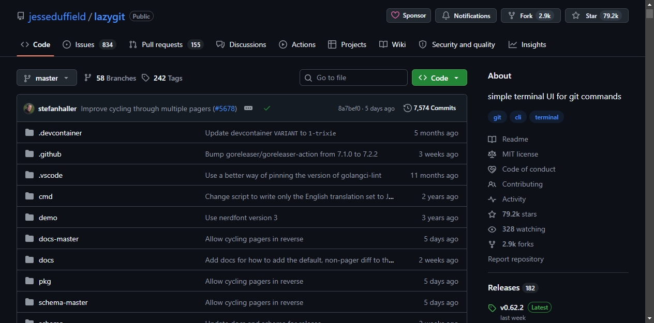View the 2.9k forks link
654x323 pixels.
(x=511, y=244)
